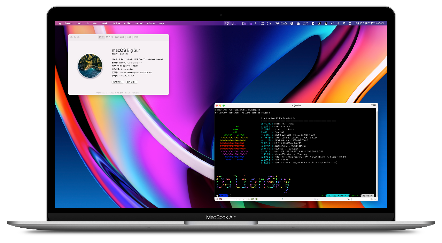Click the 192.168.3.245 prompt segment

337,196
